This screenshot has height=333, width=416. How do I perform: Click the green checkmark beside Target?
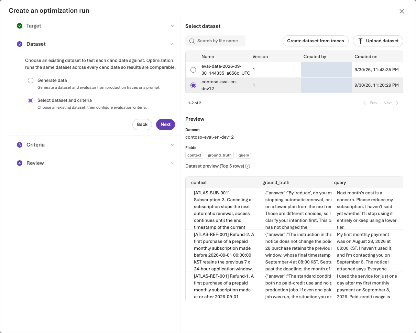point(20,26)
